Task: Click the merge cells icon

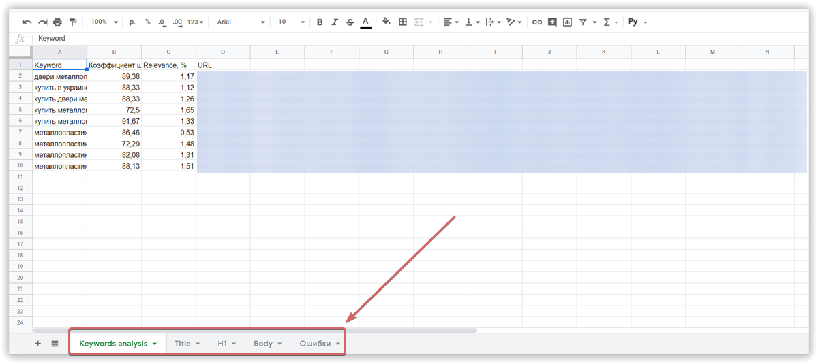Action: 419,22
